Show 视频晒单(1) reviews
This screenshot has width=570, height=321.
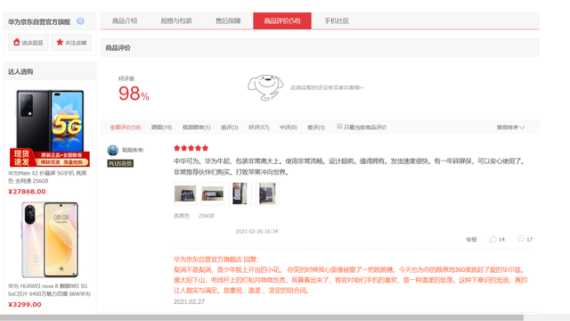click(x=196, y=128)
